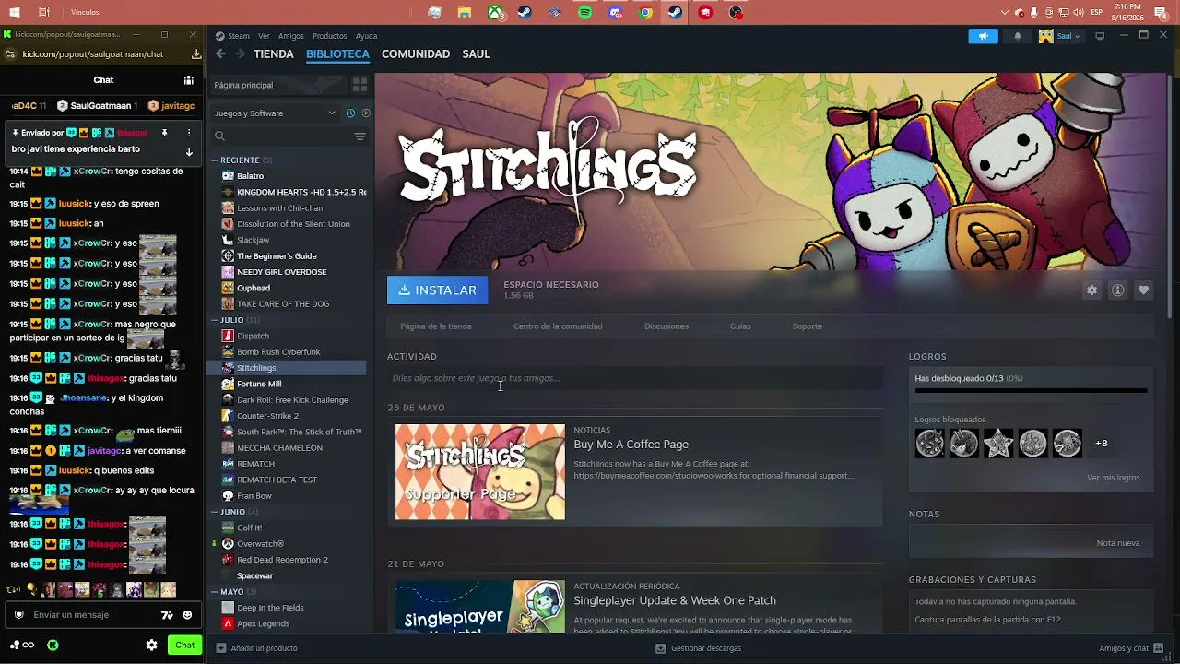The width and height of the screenshot is (1180, 664).
Task: Show hidden system tray icons
Action: tap(1005, 13)
